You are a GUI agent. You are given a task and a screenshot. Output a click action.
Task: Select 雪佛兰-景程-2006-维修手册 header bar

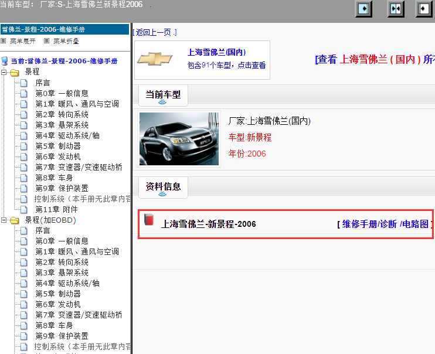coord(64,29)
